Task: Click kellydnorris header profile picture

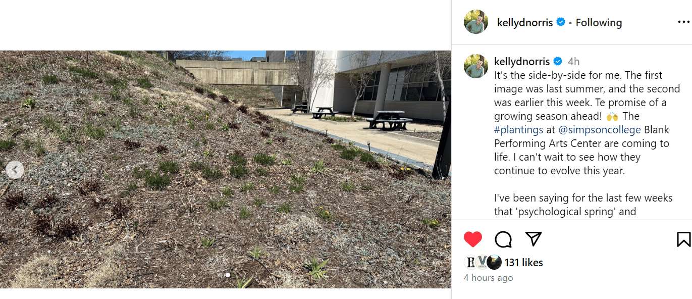Action: click(x=476, y=22)
